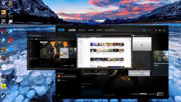Viewport: 181px width, 102px height.
Task: Open the Discord desktop shortcut
Action: point(11,22)
